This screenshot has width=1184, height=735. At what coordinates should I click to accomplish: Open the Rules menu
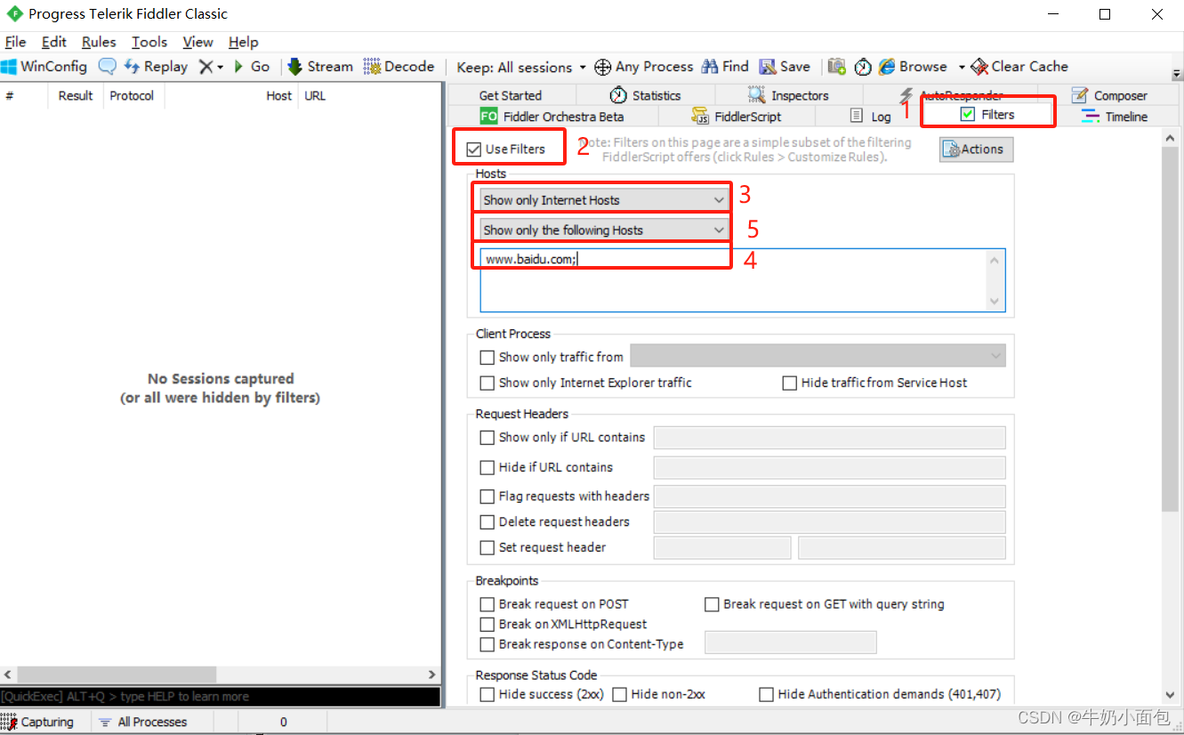click(x=98, y=42)
